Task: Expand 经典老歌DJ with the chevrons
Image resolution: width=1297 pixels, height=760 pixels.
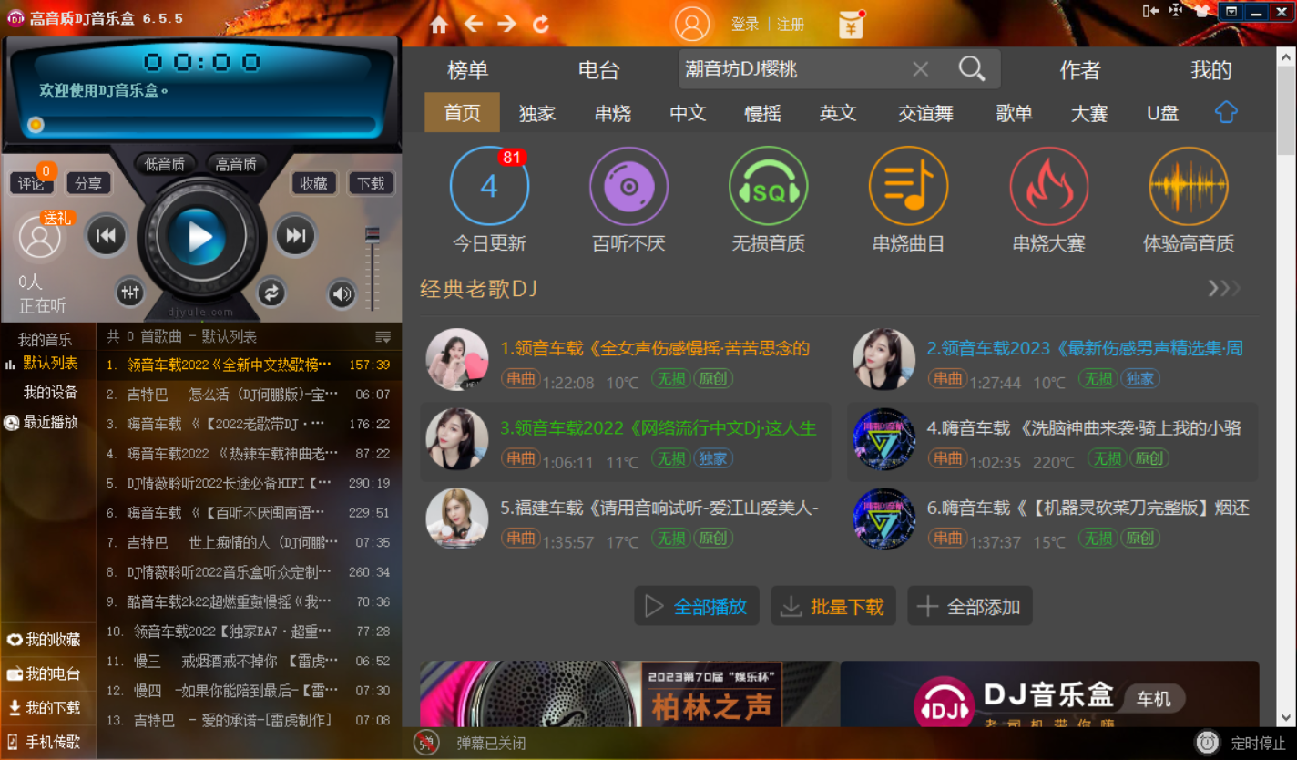Action: click(1224, 289)
